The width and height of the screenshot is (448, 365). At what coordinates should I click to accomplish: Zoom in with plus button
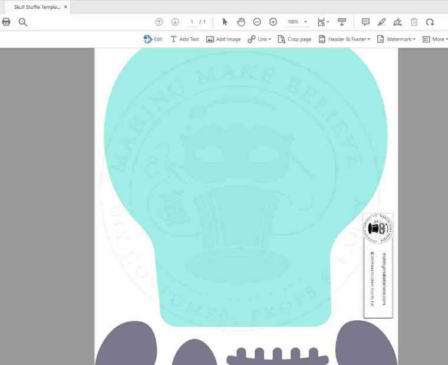click(273, 22)
